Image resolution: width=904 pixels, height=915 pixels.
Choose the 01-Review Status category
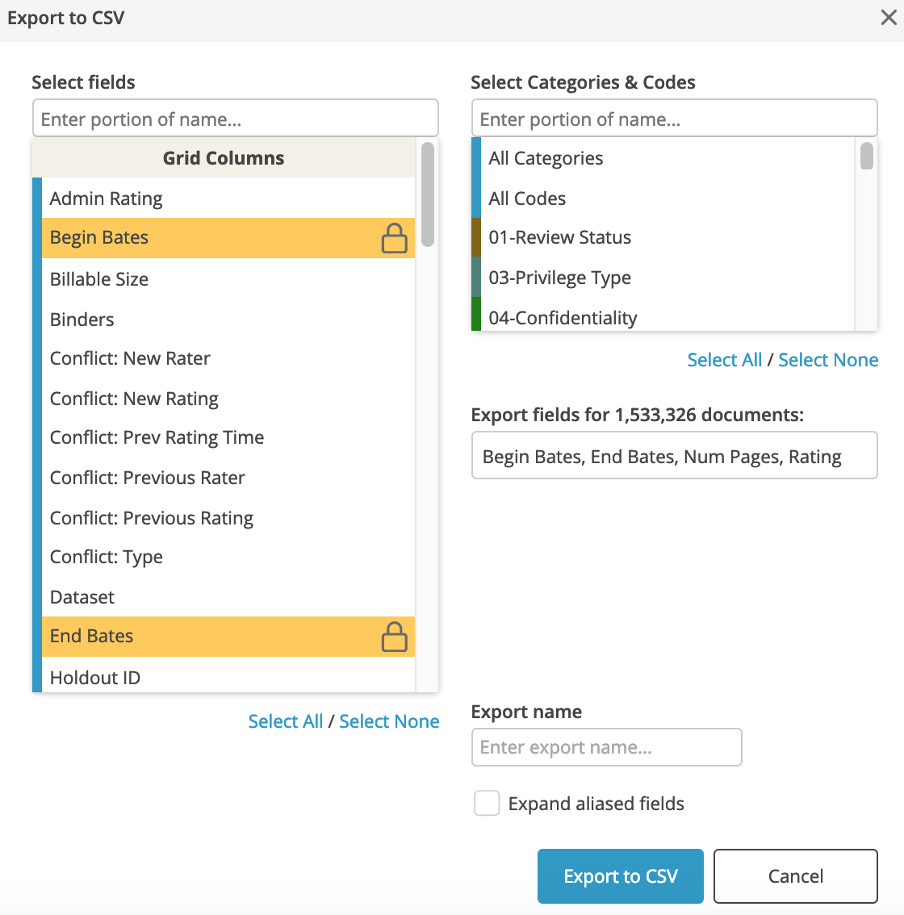pos(663,237)
